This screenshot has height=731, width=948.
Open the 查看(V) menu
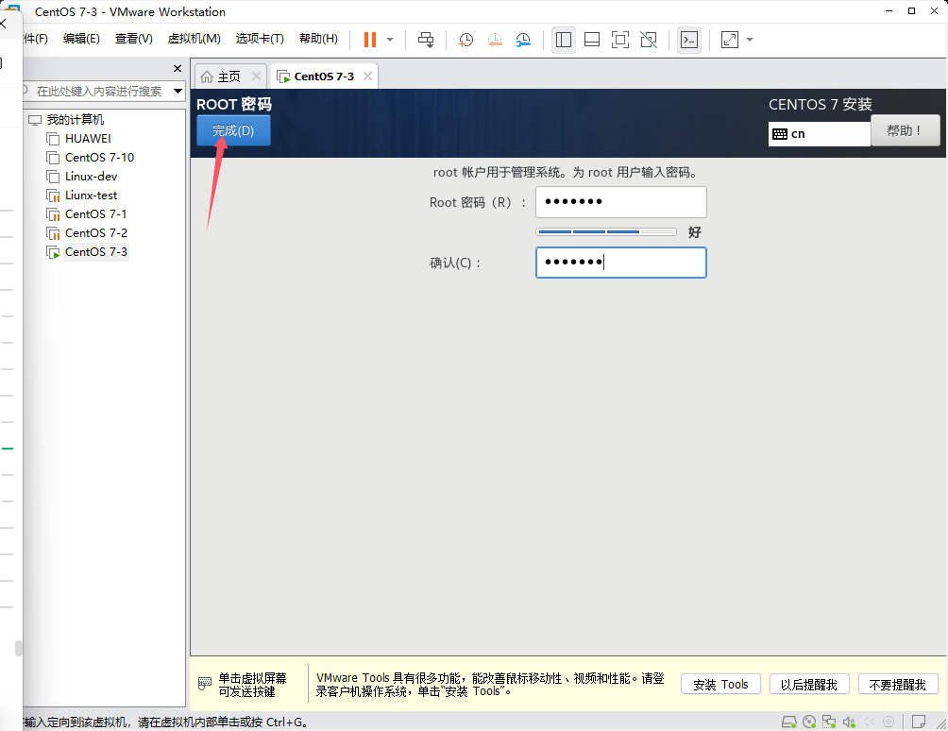click(x=134, y=39)
